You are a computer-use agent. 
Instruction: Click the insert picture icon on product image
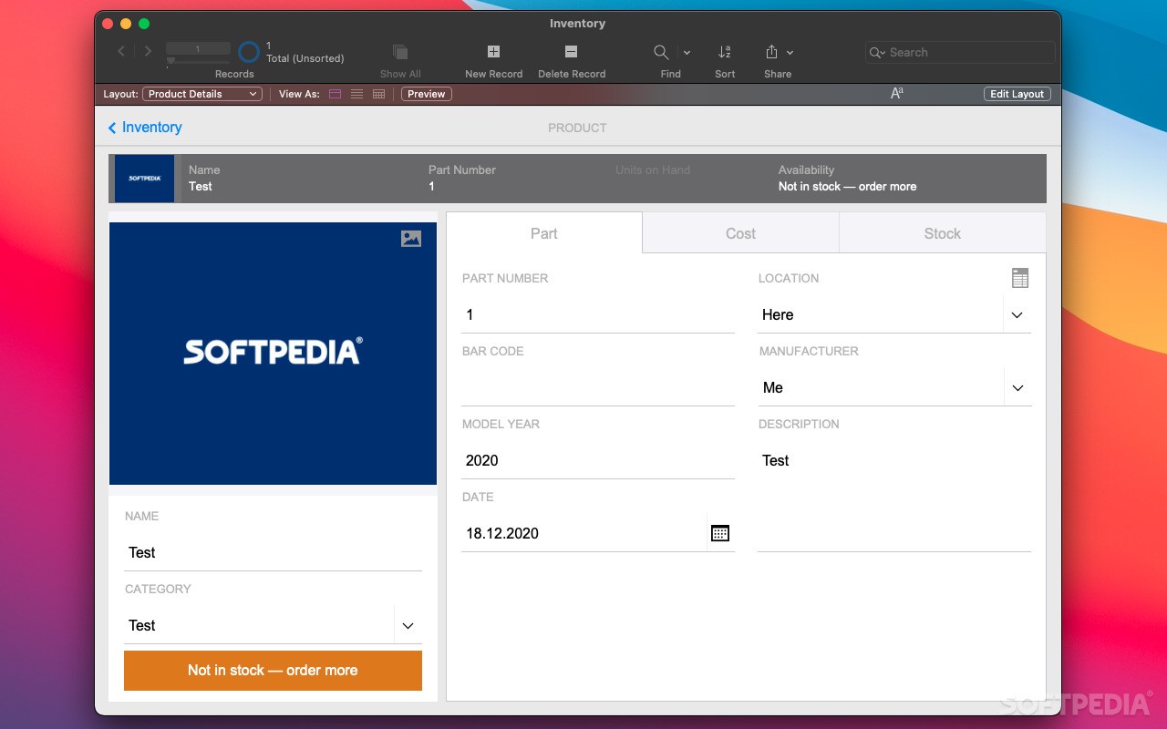pos(411,239)
